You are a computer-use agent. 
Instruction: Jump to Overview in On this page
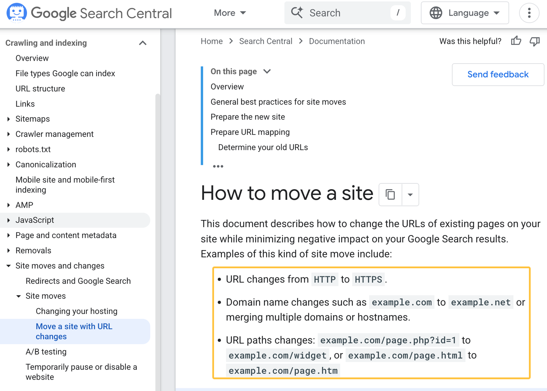227,87
